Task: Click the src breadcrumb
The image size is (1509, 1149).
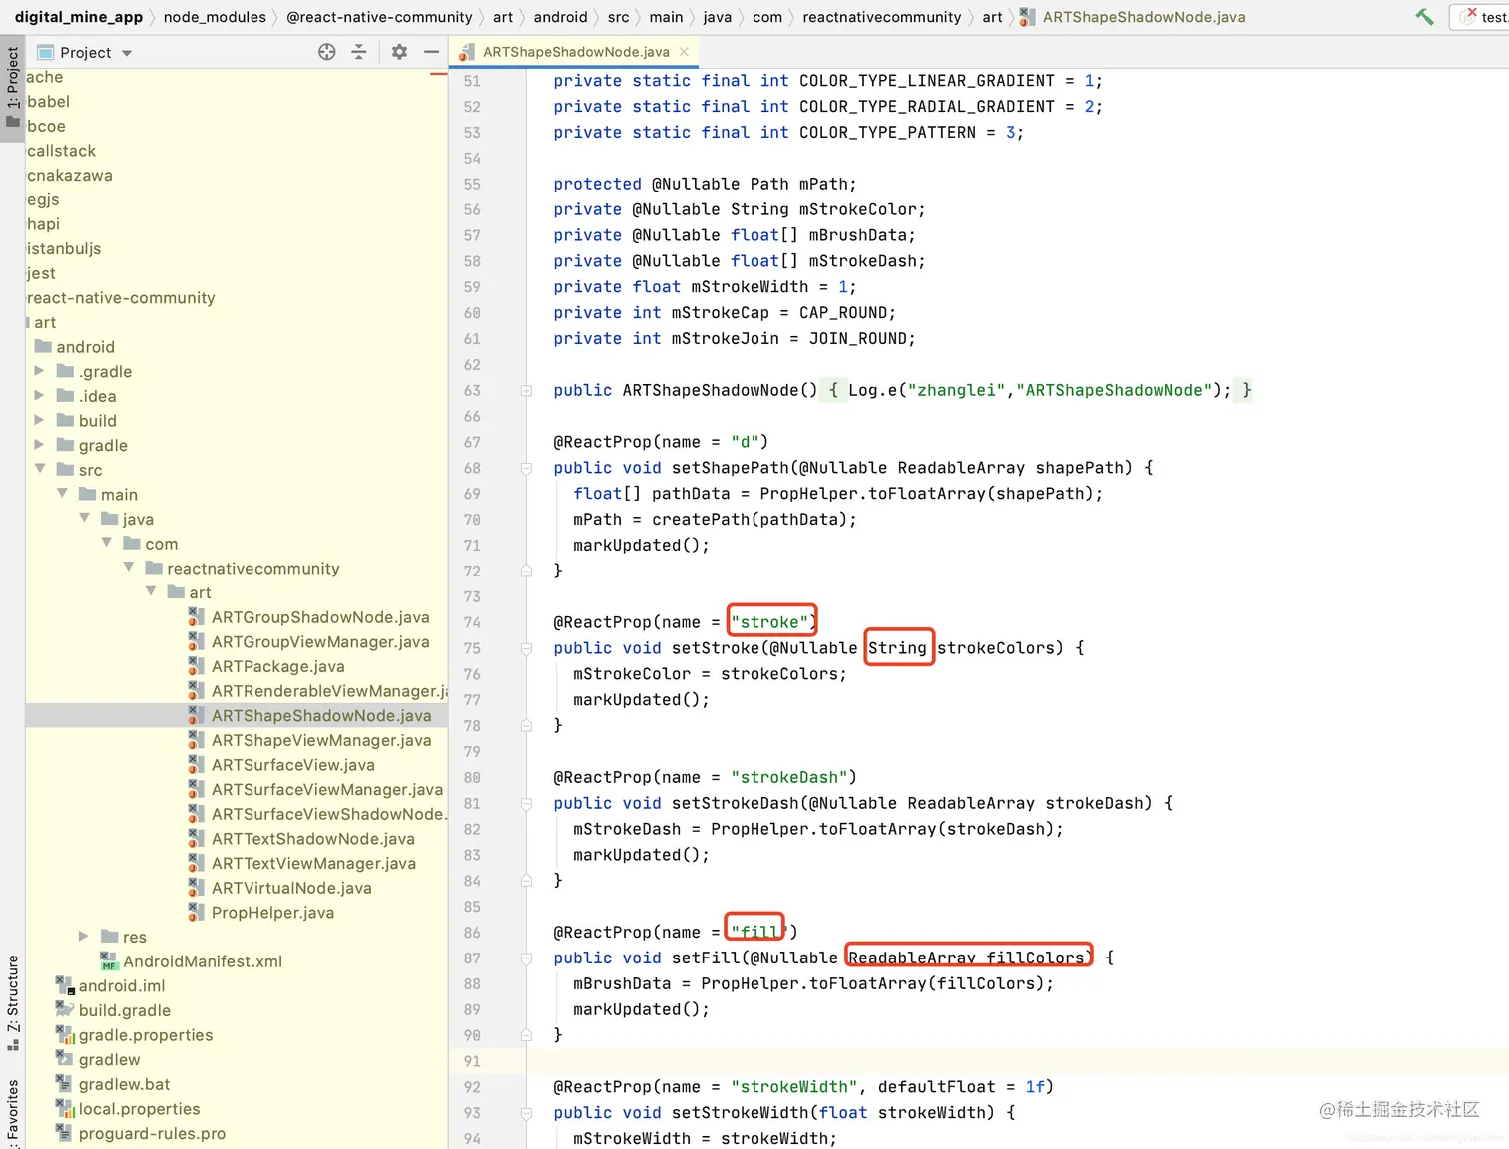Action: [618, 17]
